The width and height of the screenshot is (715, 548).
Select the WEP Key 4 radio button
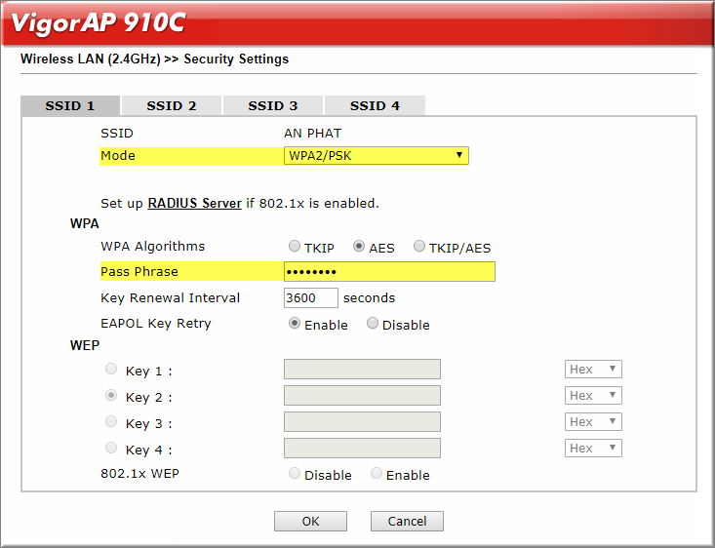pyautogui.click(x=111, y=448)
